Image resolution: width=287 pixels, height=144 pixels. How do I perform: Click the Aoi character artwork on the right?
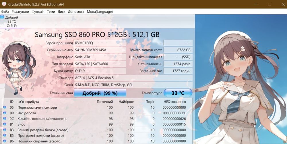(x=241, y=79)
